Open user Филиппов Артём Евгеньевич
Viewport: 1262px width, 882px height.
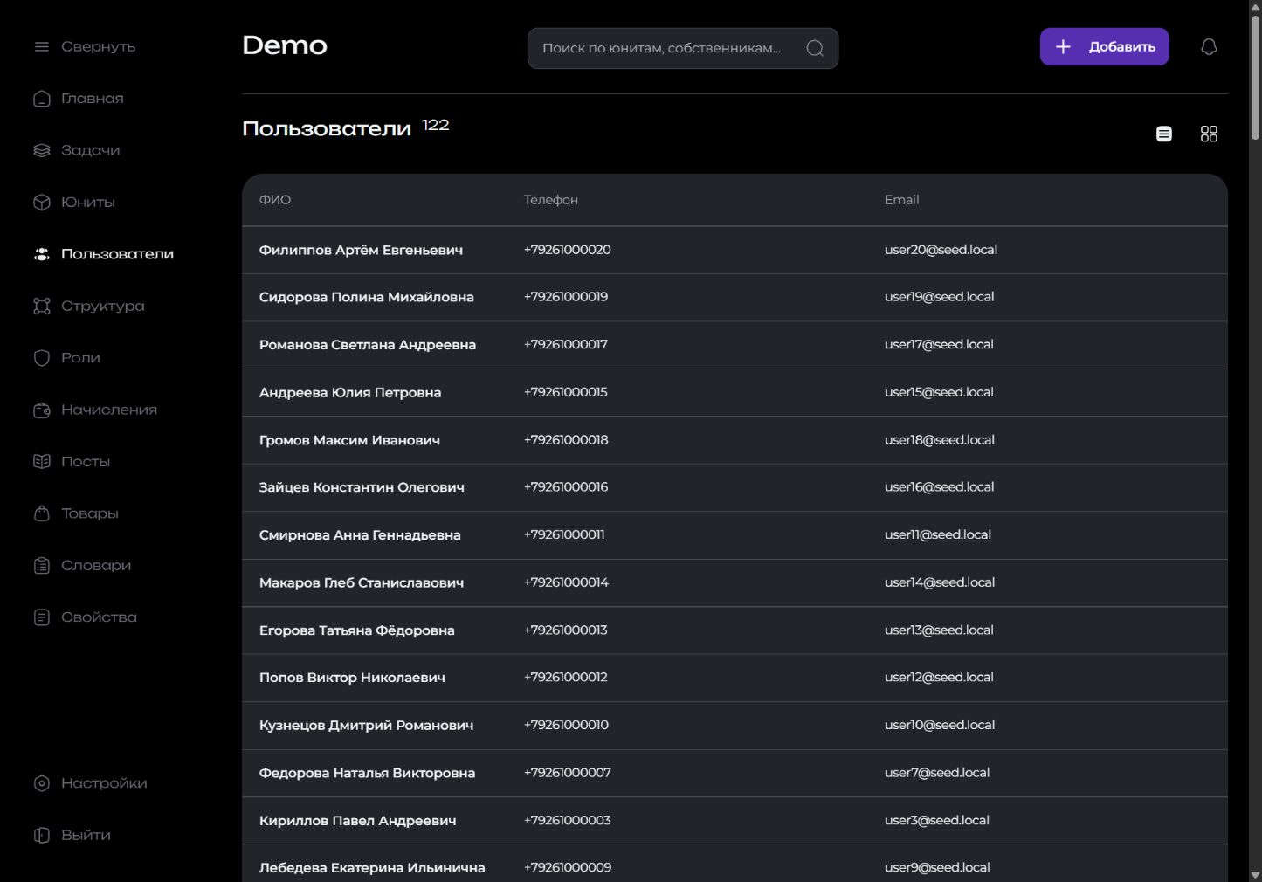(361, 251)
